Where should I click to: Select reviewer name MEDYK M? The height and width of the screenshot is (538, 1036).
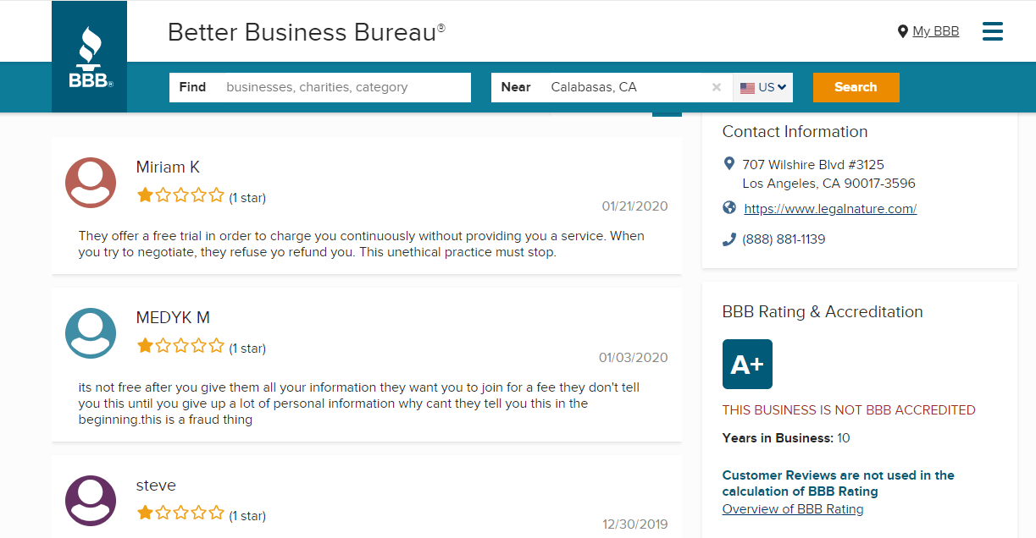point(173,318)
